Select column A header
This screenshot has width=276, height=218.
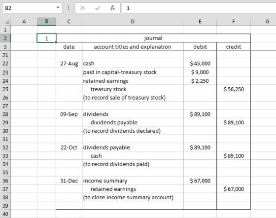[x=24, y=22]
